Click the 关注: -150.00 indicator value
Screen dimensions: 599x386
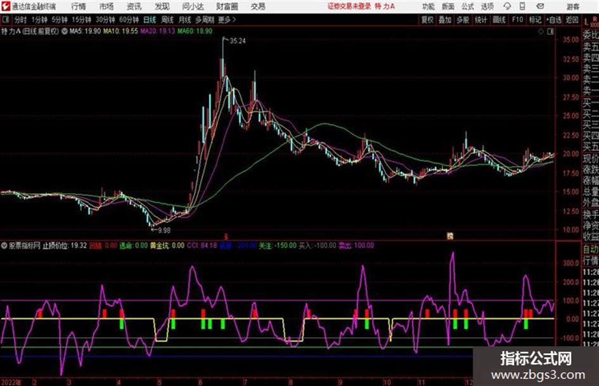tap(278, 246)
